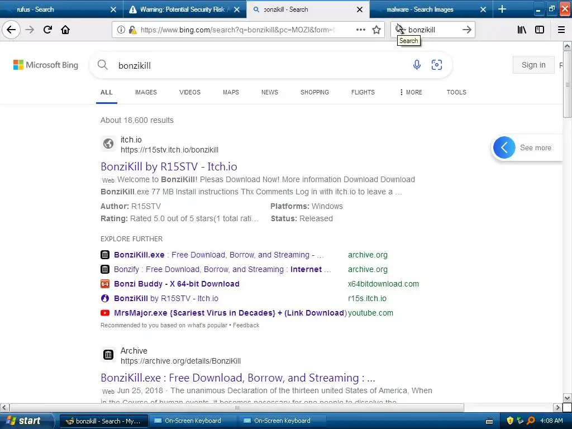Click bonzikill - Search taskbar button
572x429 pixels.
coord(103,421)
